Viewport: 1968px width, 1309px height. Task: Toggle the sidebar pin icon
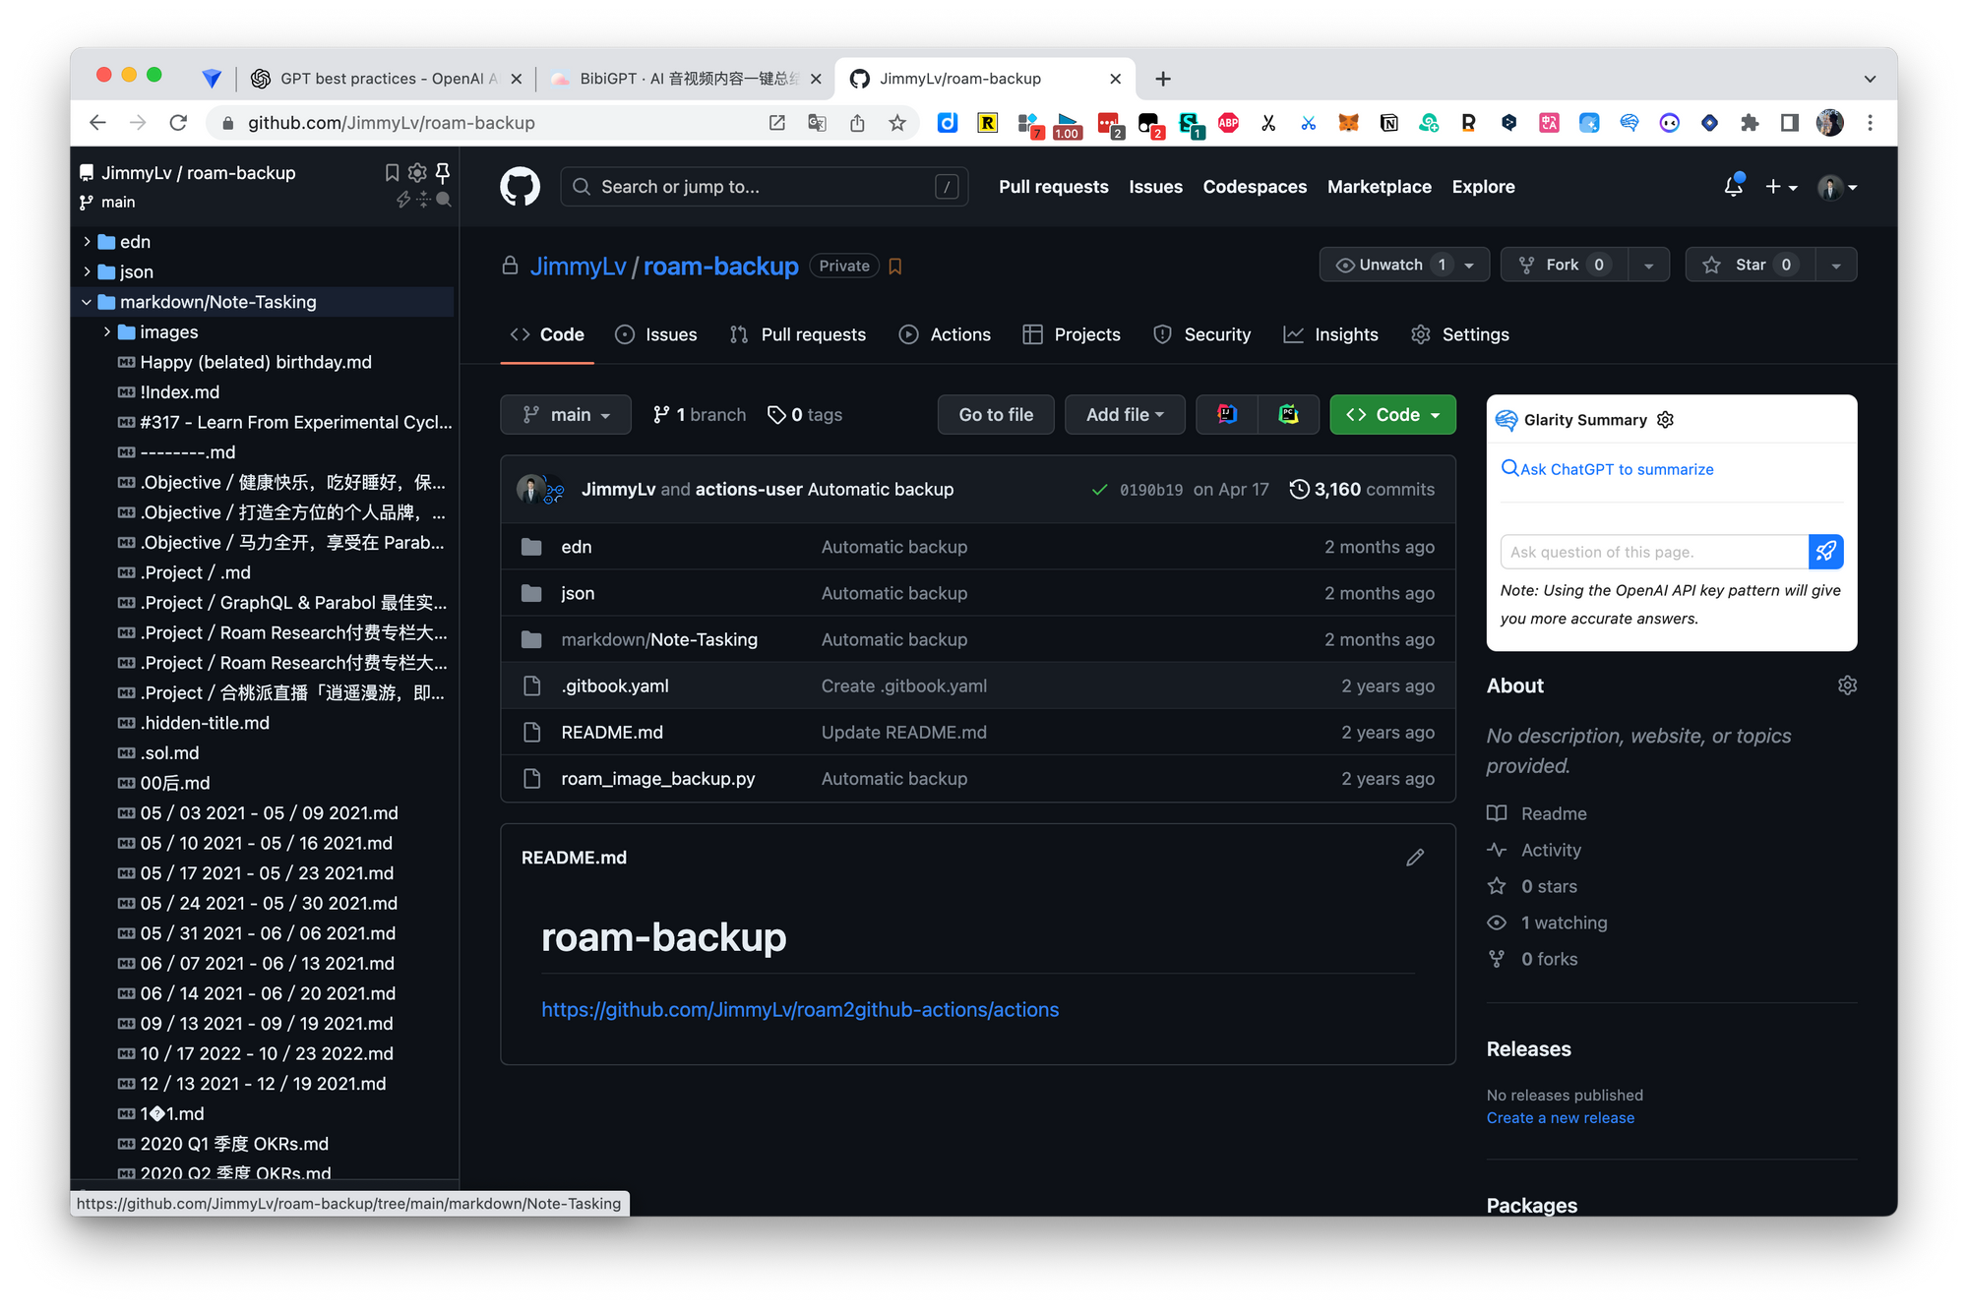(443, 173)
